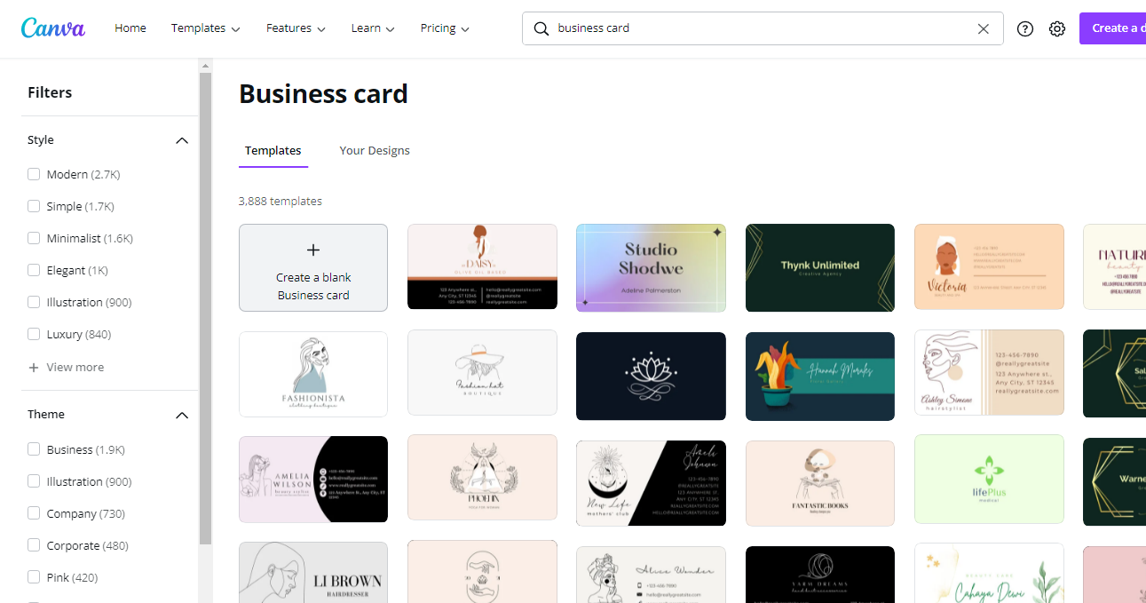Image resolution: width=1146 pixels, height=603 pixels.
Task: Click the View more styles link
Action: [x=75, y=367]
